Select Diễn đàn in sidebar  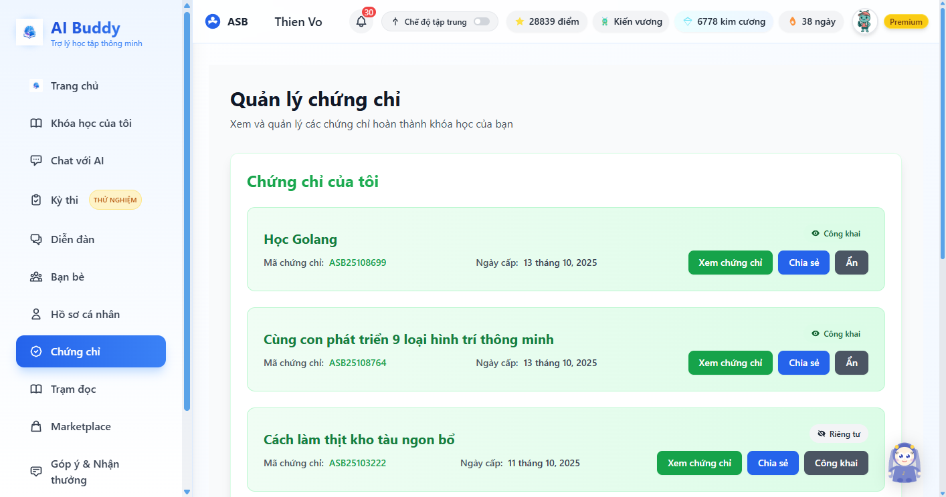pos(91,240)
